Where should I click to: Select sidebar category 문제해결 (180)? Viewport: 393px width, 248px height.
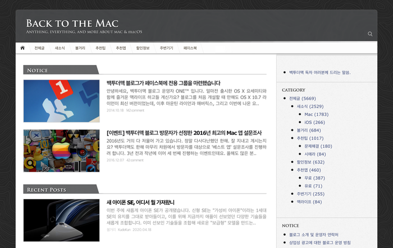coord(318,146)
